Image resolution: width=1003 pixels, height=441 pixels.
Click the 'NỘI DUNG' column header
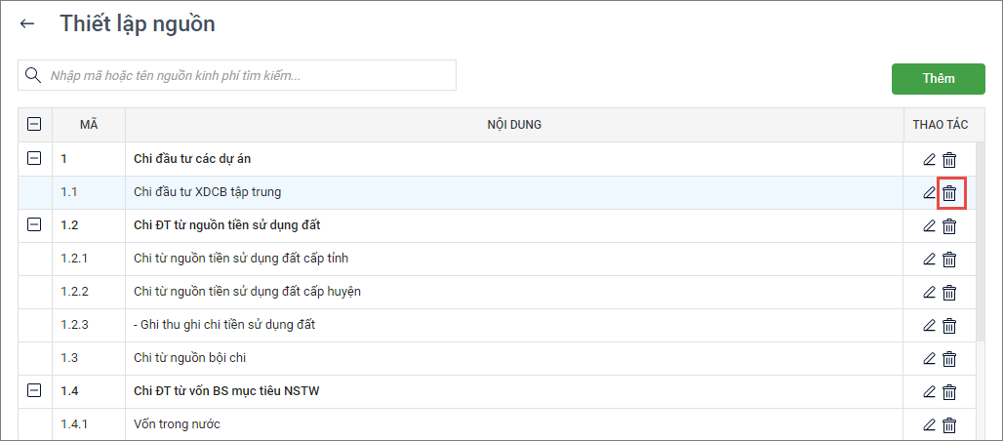pyautogui.click(x=514, y=125)
